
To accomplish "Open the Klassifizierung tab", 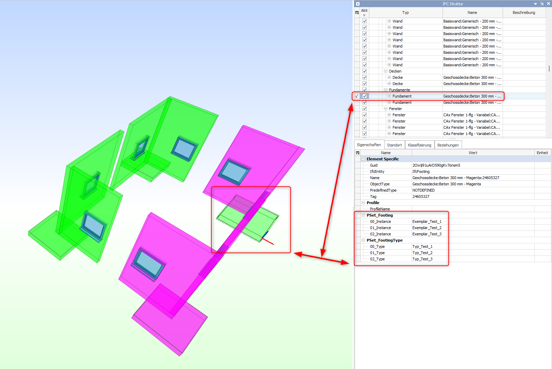I will click(419, 145).
